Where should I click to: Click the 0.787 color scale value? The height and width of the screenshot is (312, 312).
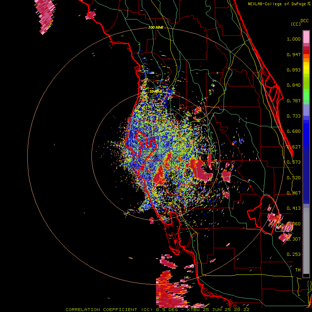(x=294, y=101)
